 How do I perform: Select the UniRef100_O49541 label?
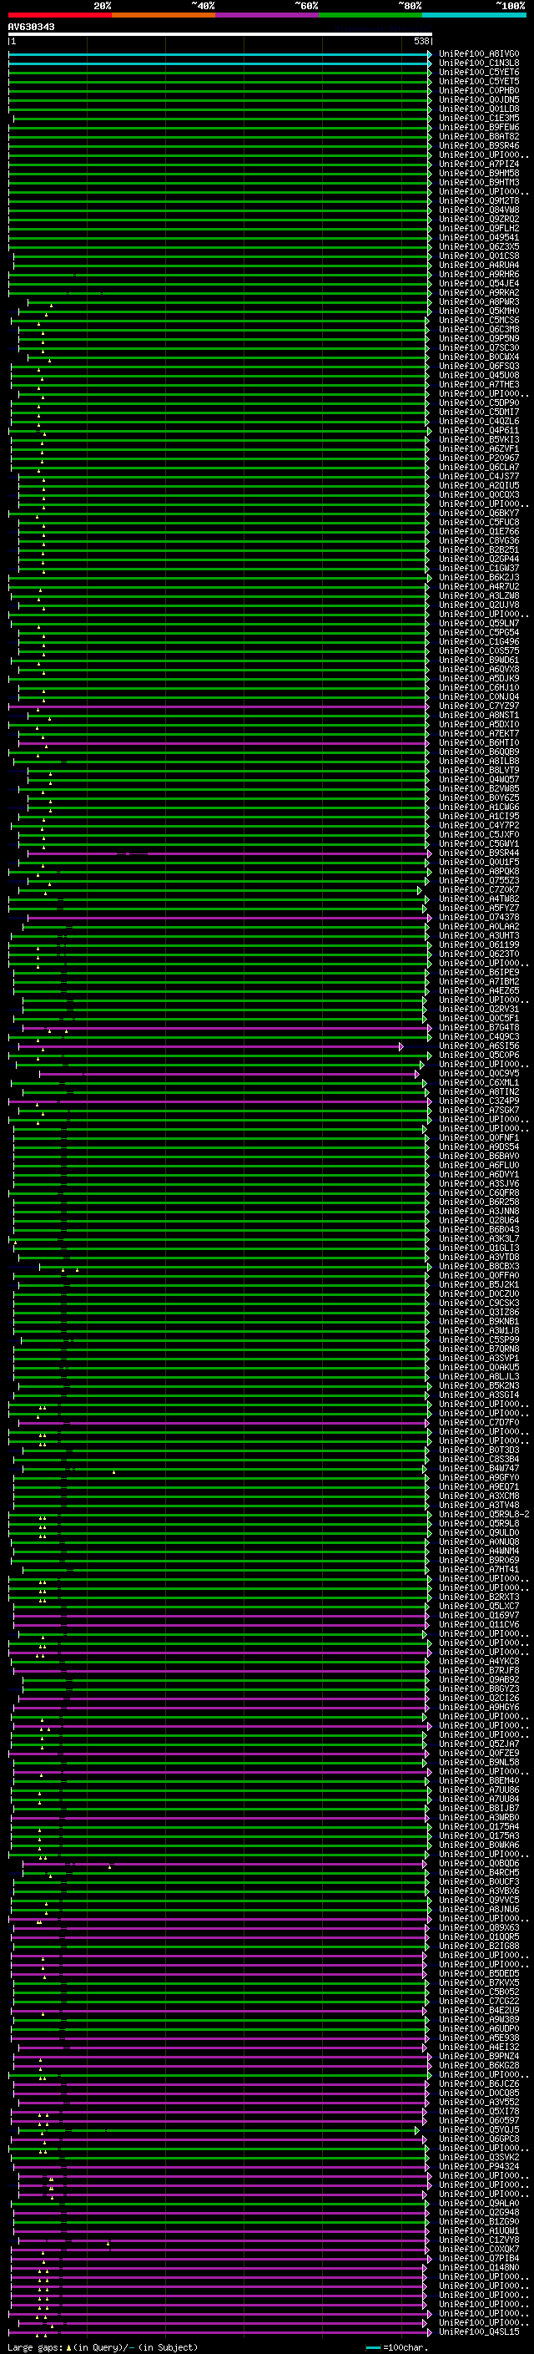coord(479,238)
